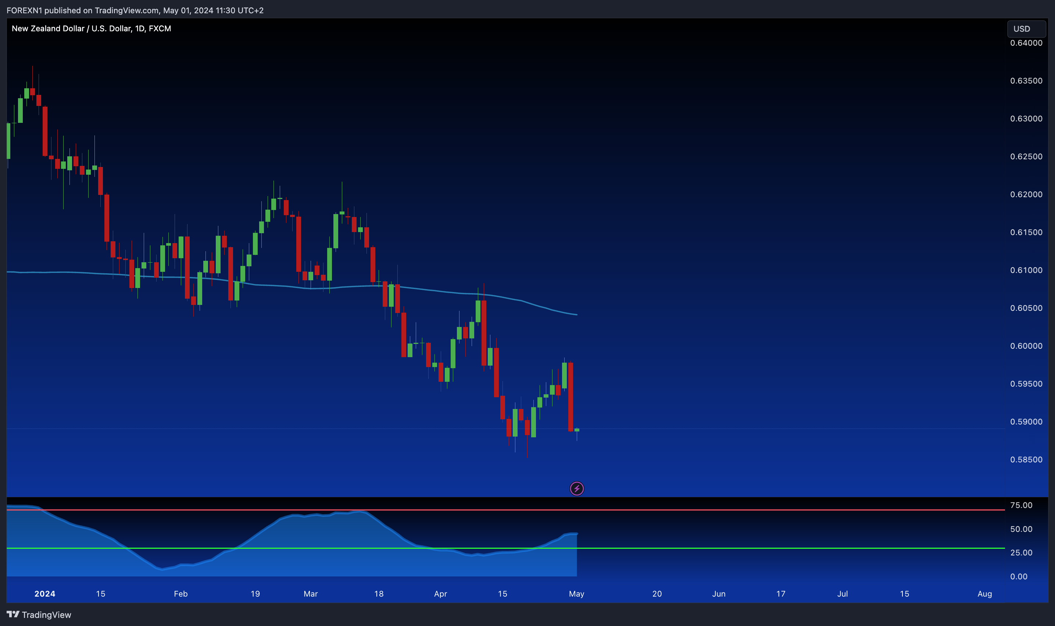Click the Aug label on time axis
1055x626 pixels.
pos(985,594)
